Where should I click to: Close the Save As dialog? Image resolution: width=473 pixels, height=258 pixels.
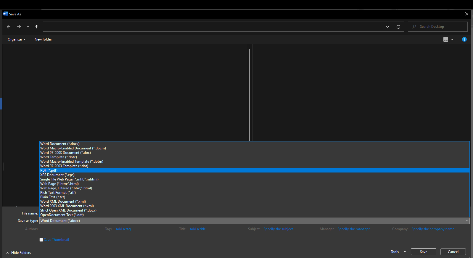pyautogui.click(x=467, y=14)
